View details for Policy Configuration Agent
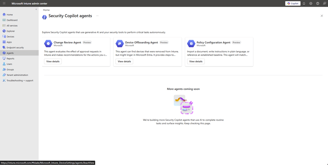 pos(196,61)
